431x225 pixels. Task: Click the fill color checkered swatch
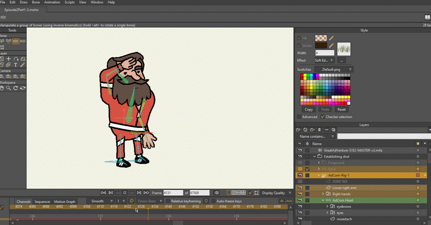pos(321,38)
